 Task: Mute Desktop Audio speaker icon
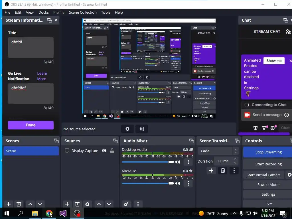click(178, 162)
